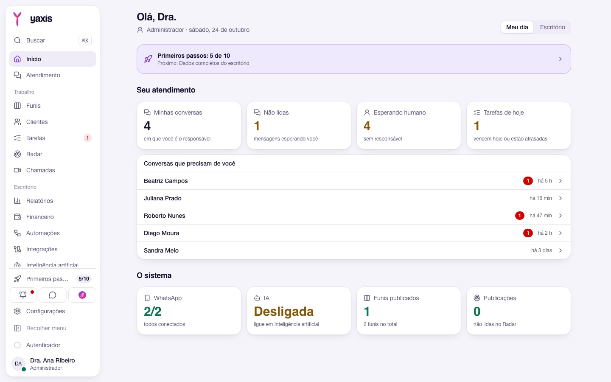The width and height of the screenshot is (611, 382).
Task: Open the Roberto Nunes conversation
Action: point(354,216)
